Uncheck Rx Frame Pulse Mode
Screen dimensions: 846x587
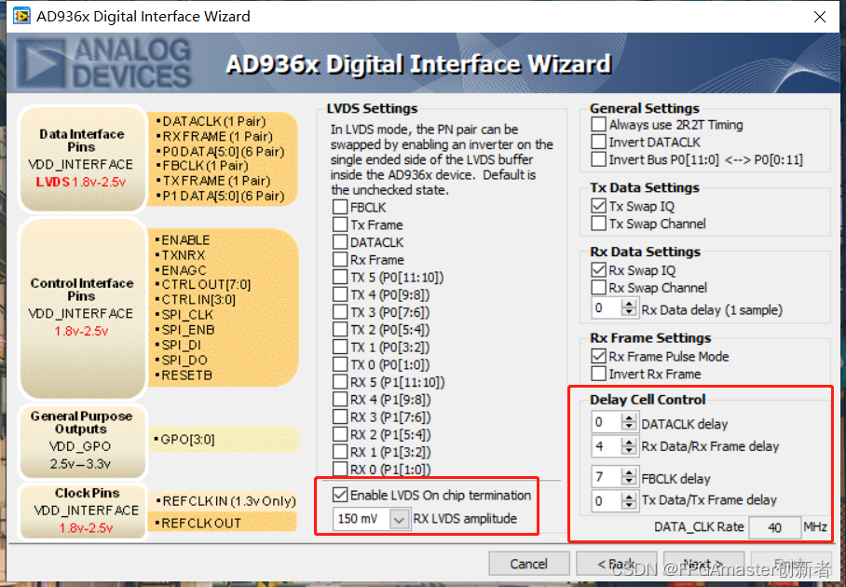click(x=598, y=356)
